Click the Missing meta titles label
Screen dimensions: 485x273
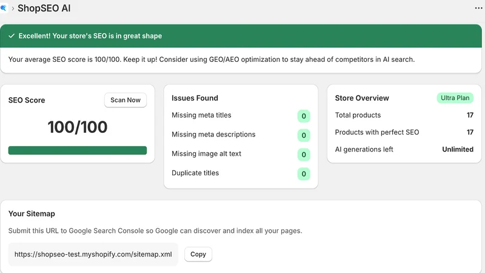[201, 115]
